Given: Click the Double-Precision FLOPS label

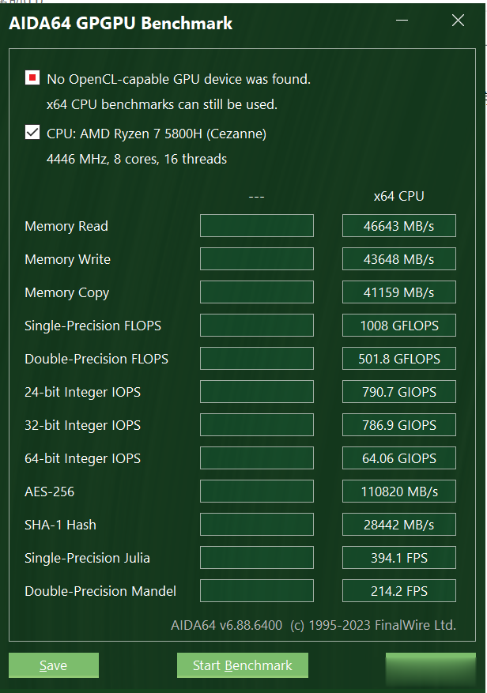Looking at the screenshot, I should [x=96, y=359].
